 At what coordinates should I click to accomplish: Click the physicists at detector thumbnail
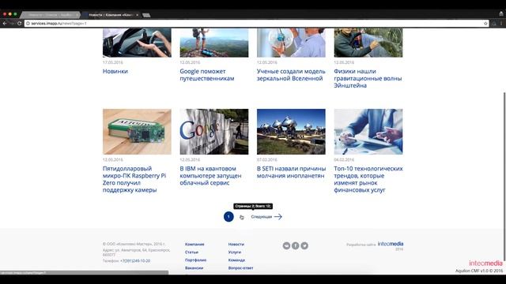point(368,43)
